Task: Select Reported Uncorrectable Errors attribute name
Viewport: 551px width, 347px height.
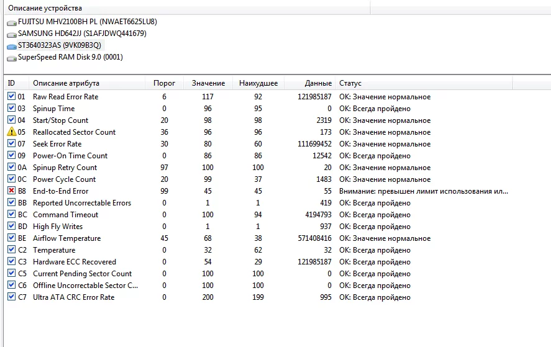Action: pyautogui.click(x=82, y=203)
